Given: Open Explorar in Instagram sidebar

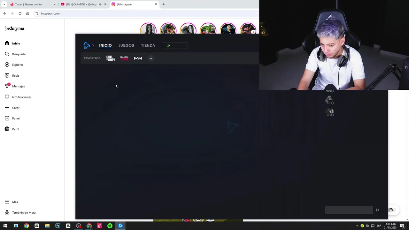Looking at the screenshot, I should (x=14, y=65).
